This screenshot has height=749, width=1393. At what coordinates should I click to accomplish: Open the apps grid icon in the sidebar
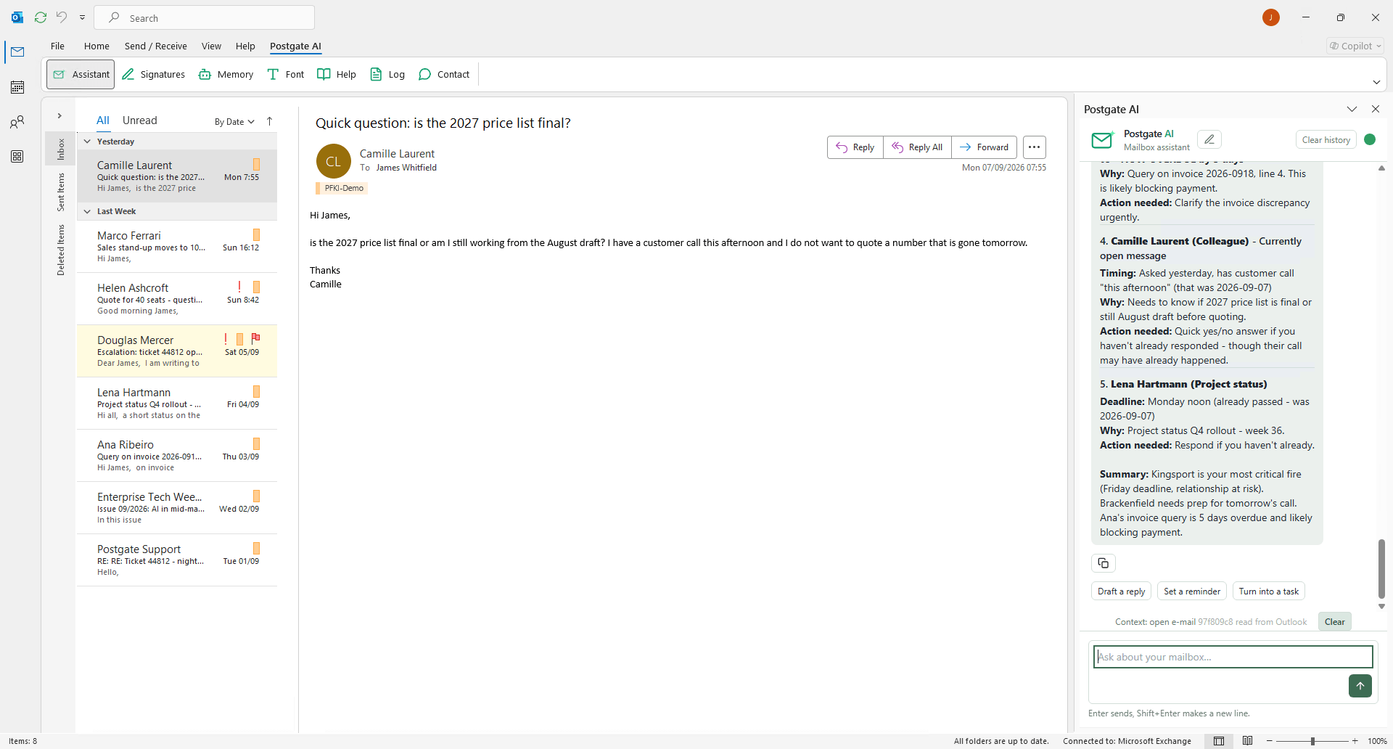17,157
